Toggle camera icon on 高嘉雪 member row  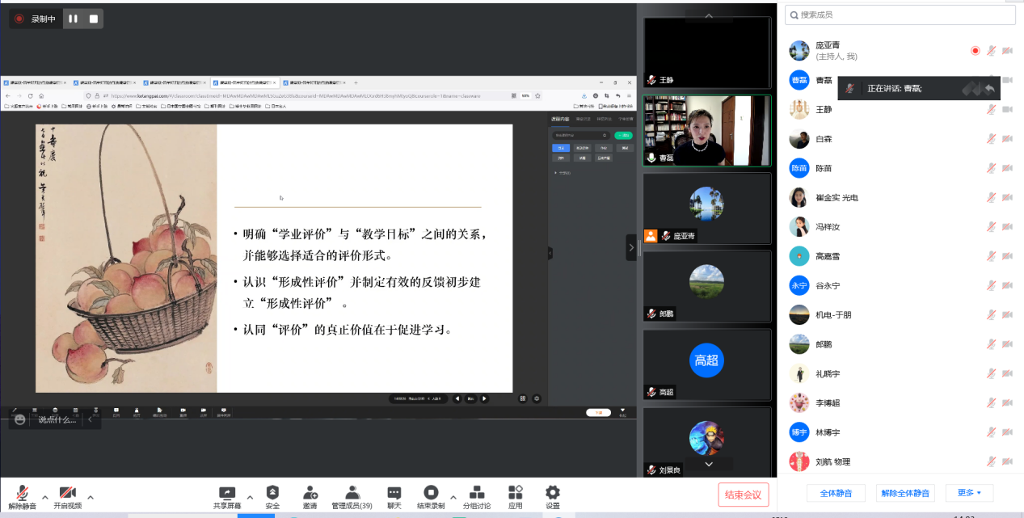click(x=1007, y=256)
